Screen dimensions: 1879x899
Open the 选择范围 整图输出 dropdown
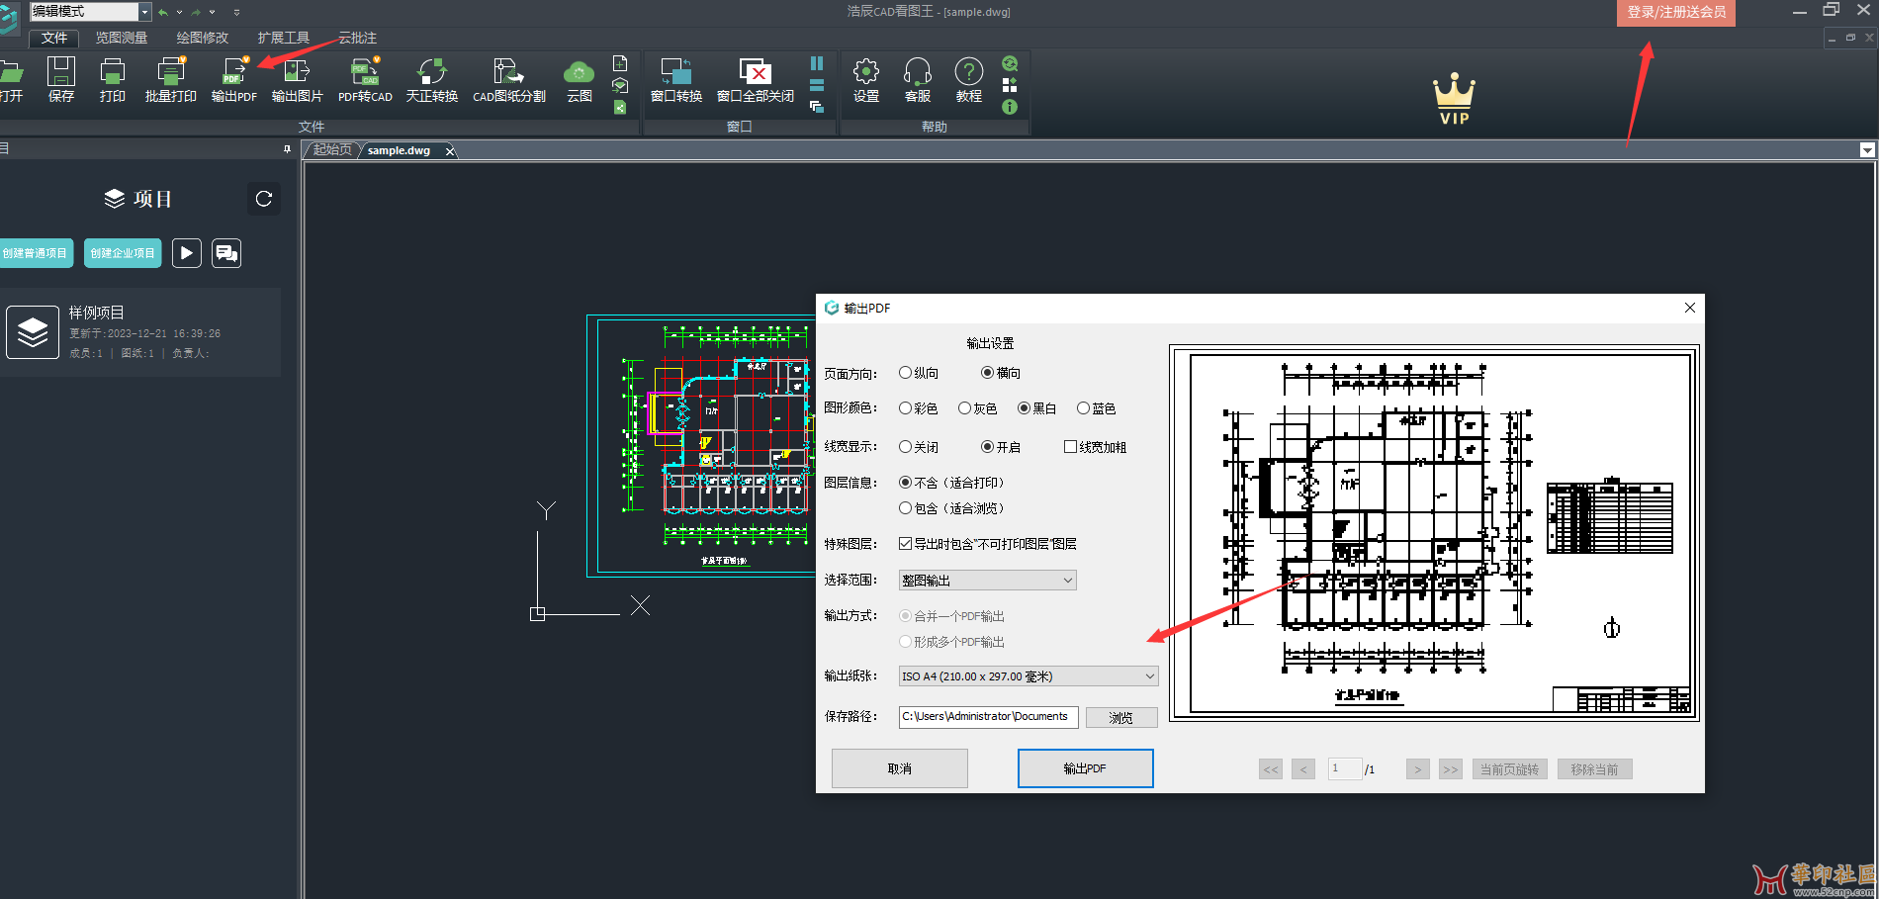(987, 581)
